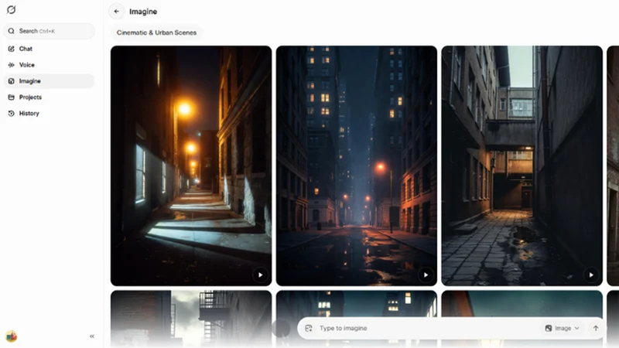619x348 pixels.
Task: Go back using the arrow button
Action: pos(117,12)
